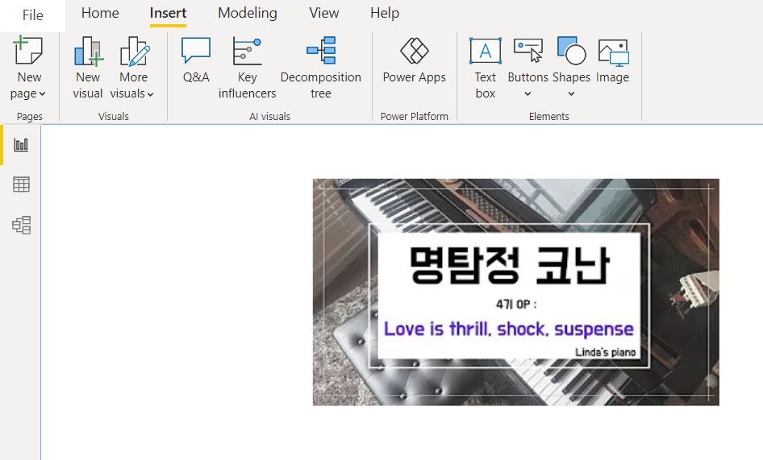This screenshot has height=460, width=763.
Task: Insert a Text box element
Action: [486, 68]
